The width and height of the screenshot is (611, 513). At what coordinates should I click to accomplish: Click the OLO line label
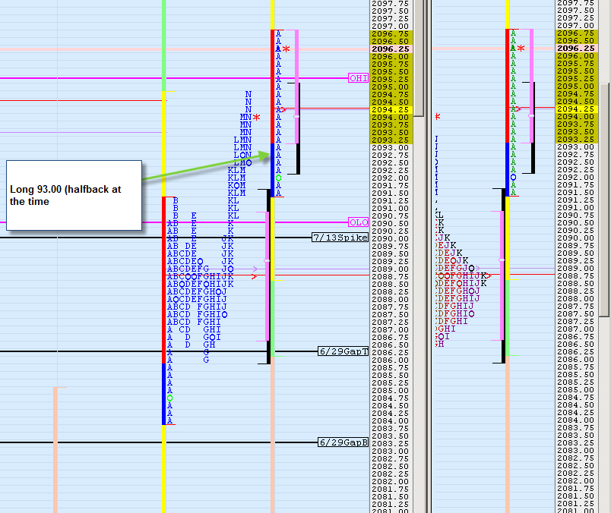coord(358,222)
